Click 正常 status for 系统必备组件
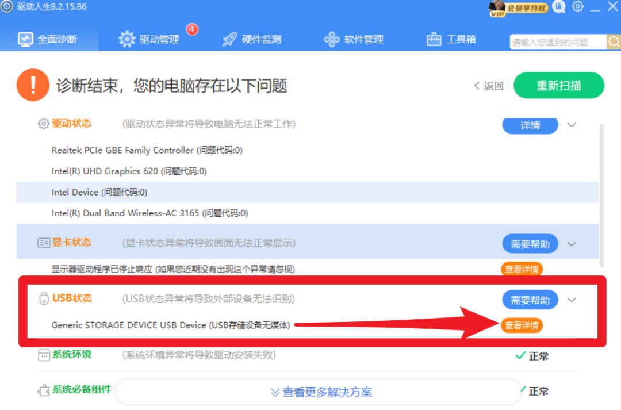The height and width of the screenshot is (410, 621). [x=539, y=392]
